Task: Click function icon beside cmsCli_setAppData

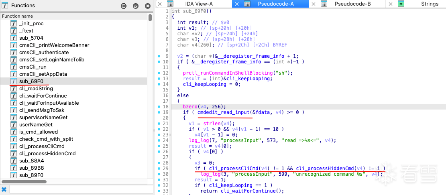Action: pyautogui.click(x=13, y=74)
